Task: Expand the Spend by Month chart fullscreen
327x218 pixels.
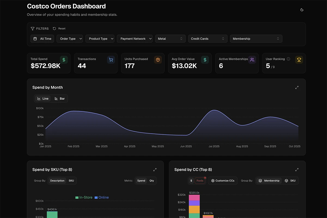Action: coord(297,87)
